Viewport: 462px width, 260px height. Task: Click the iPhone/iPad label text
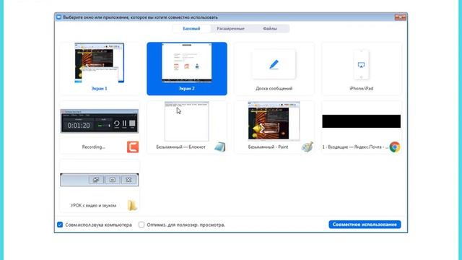[361, 88]
